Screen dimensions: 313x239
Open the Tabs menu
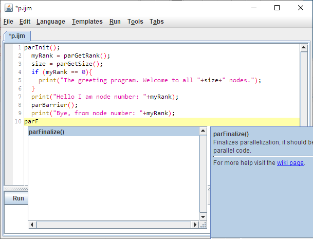pos(157,22)
